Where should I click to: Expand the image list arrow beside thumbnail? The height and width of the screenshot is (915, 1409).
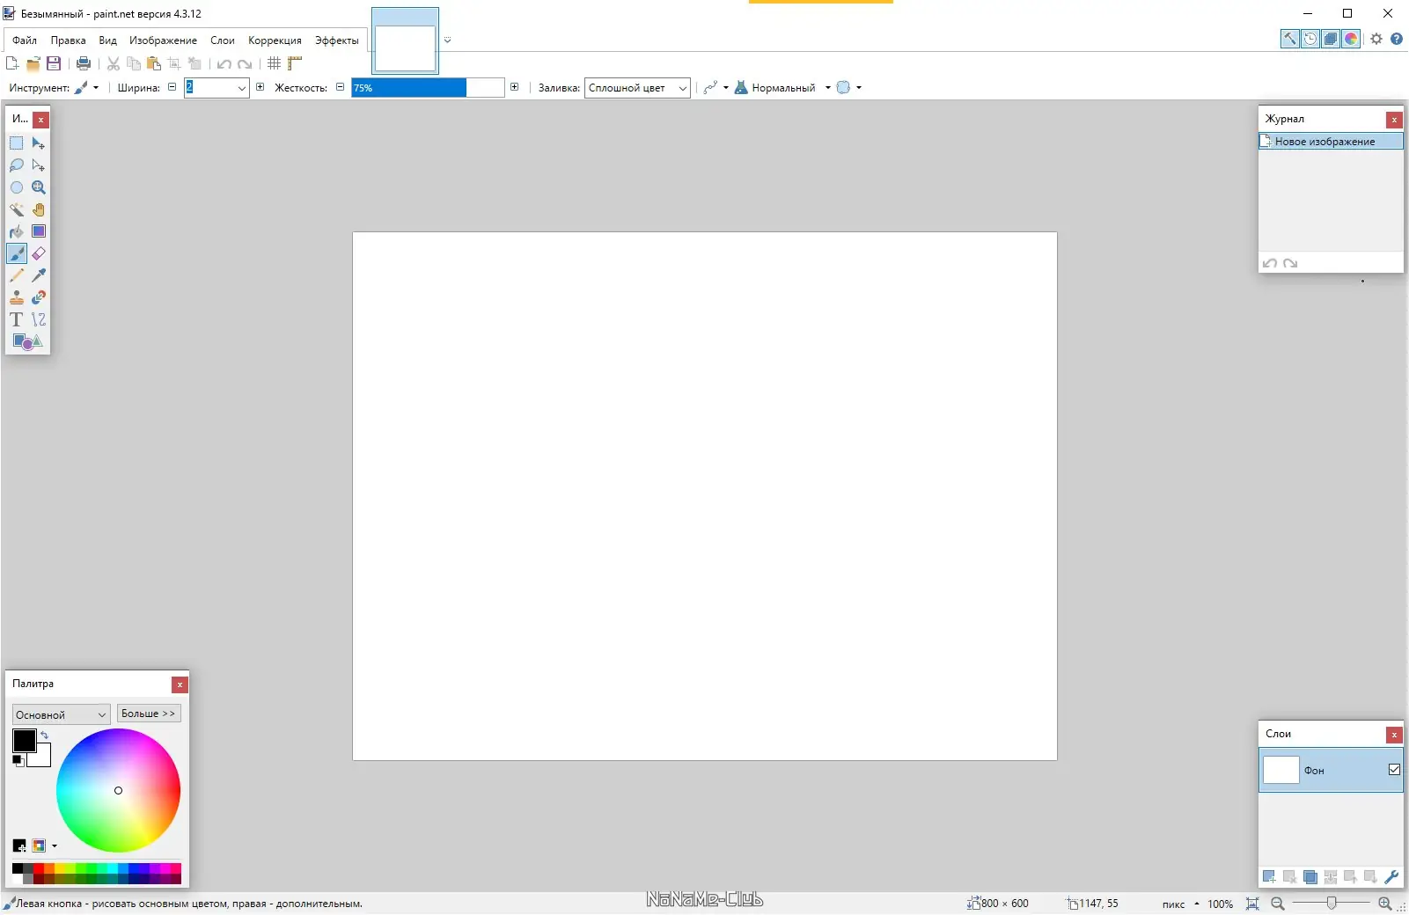click(447, 40)
